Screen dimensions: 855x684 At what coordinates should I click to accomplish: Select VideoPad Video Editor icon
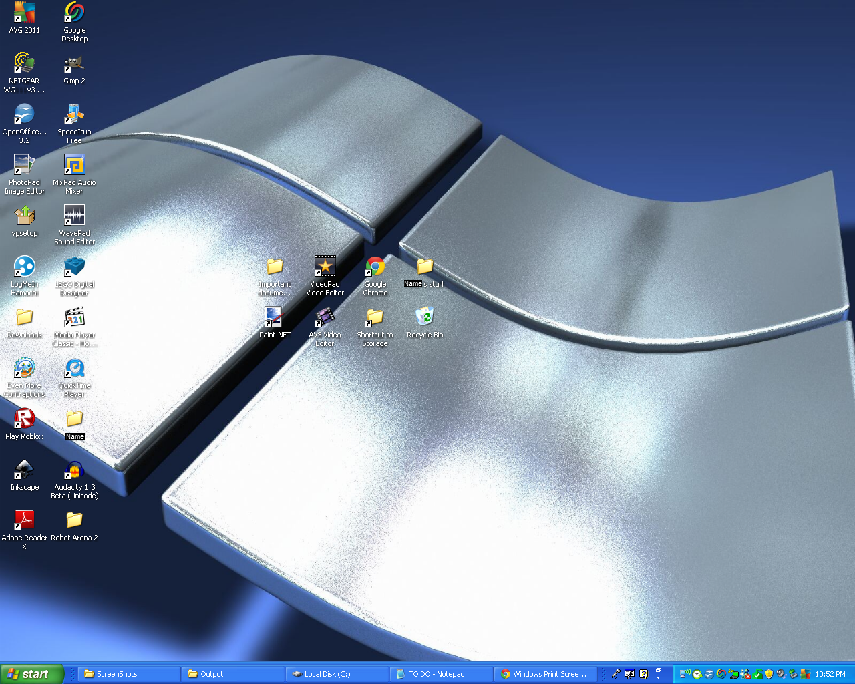pyautogui.click(x=325, y=276)
